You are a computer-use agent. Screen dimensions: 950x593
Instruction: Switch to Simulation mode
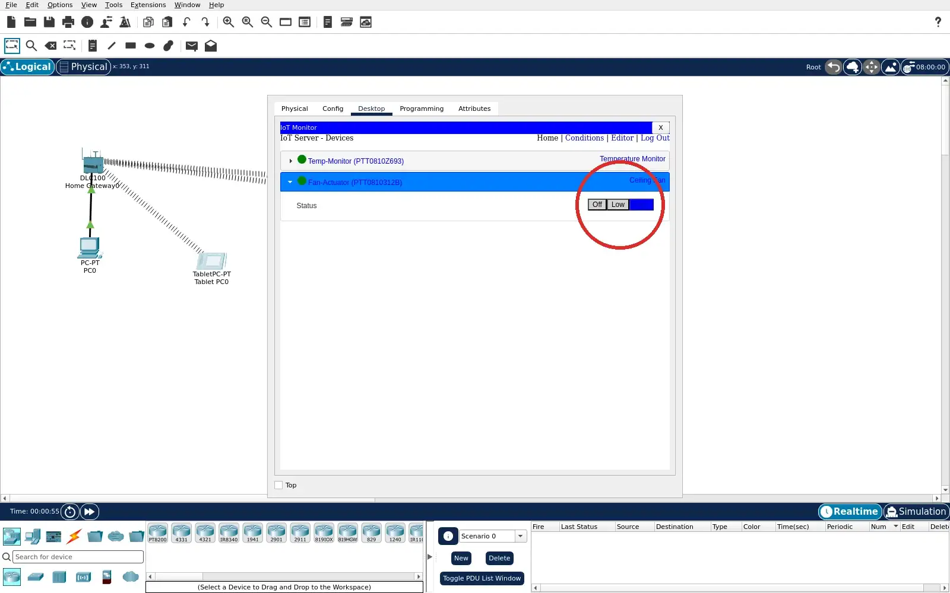(x=916, y=512)
